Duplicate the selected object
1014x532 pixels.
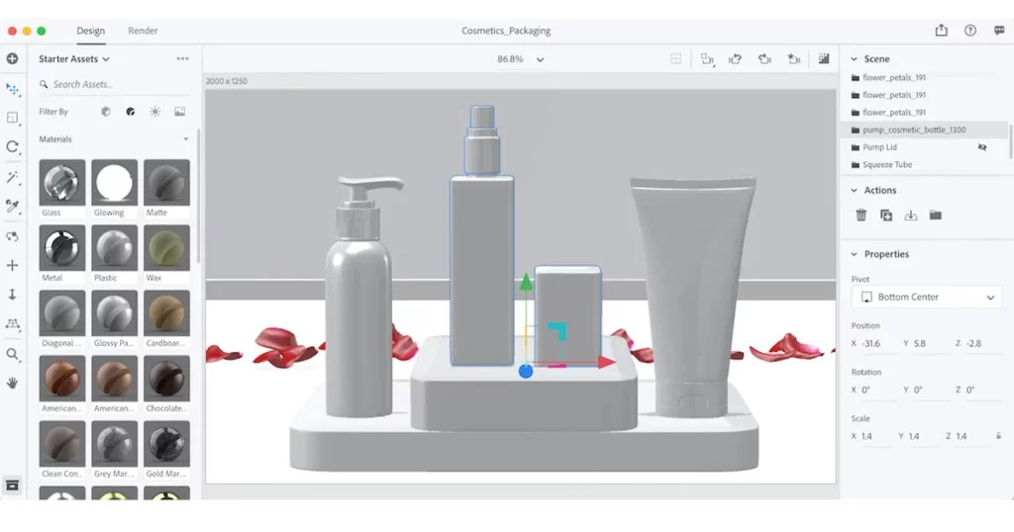(x=886, y=215)
